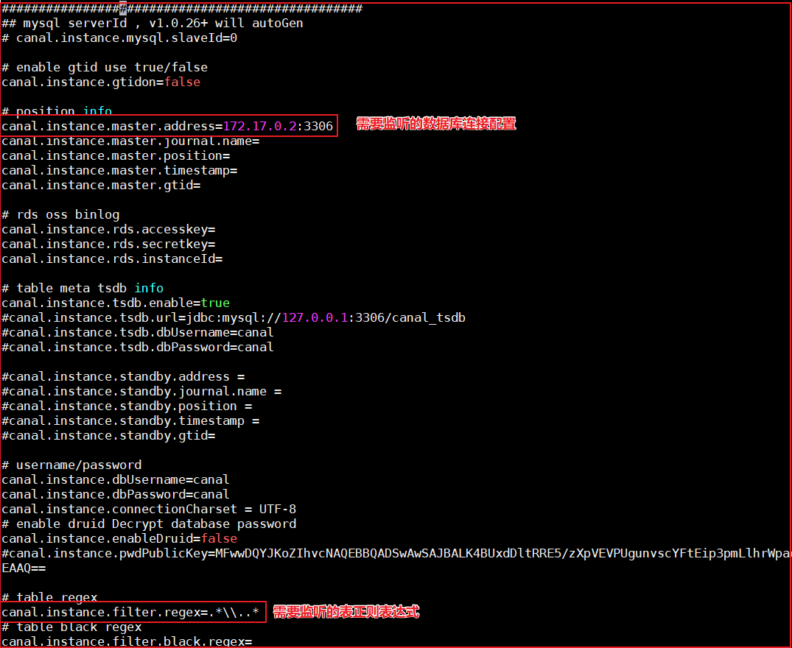This screenshot has height=648, width=792.
Task: Click the 'canal.instance.master.position=' line
Action: [116, 155]
